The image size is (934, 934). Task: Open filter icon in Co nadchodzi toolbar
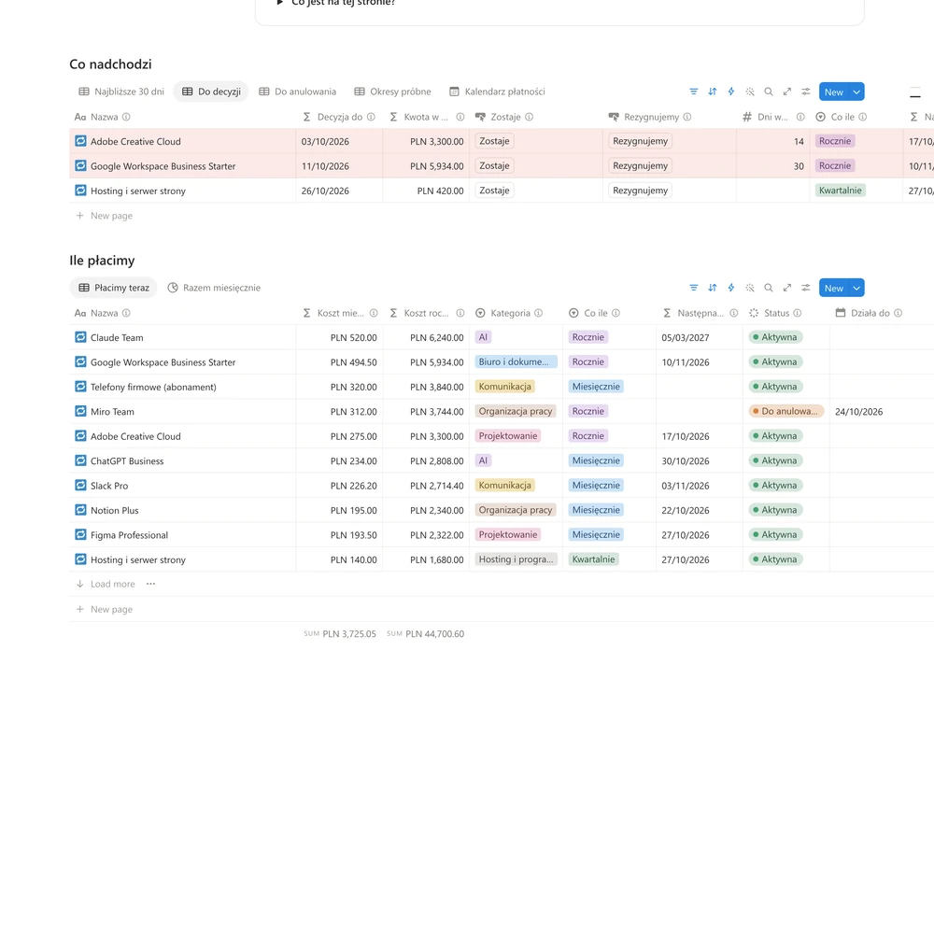693,92
